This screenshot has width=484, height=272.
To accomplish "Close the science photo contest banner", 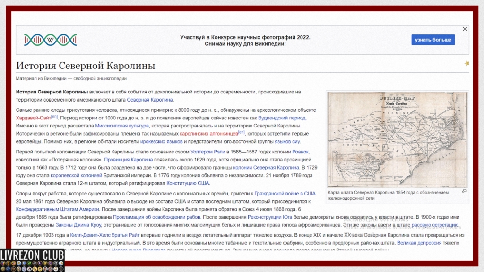I will 465,29.
